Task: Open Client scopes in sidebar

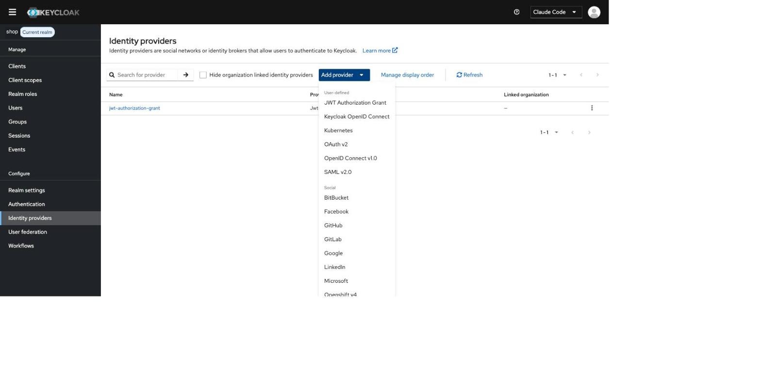Action: pyautogui.click(x=50, y=80)
